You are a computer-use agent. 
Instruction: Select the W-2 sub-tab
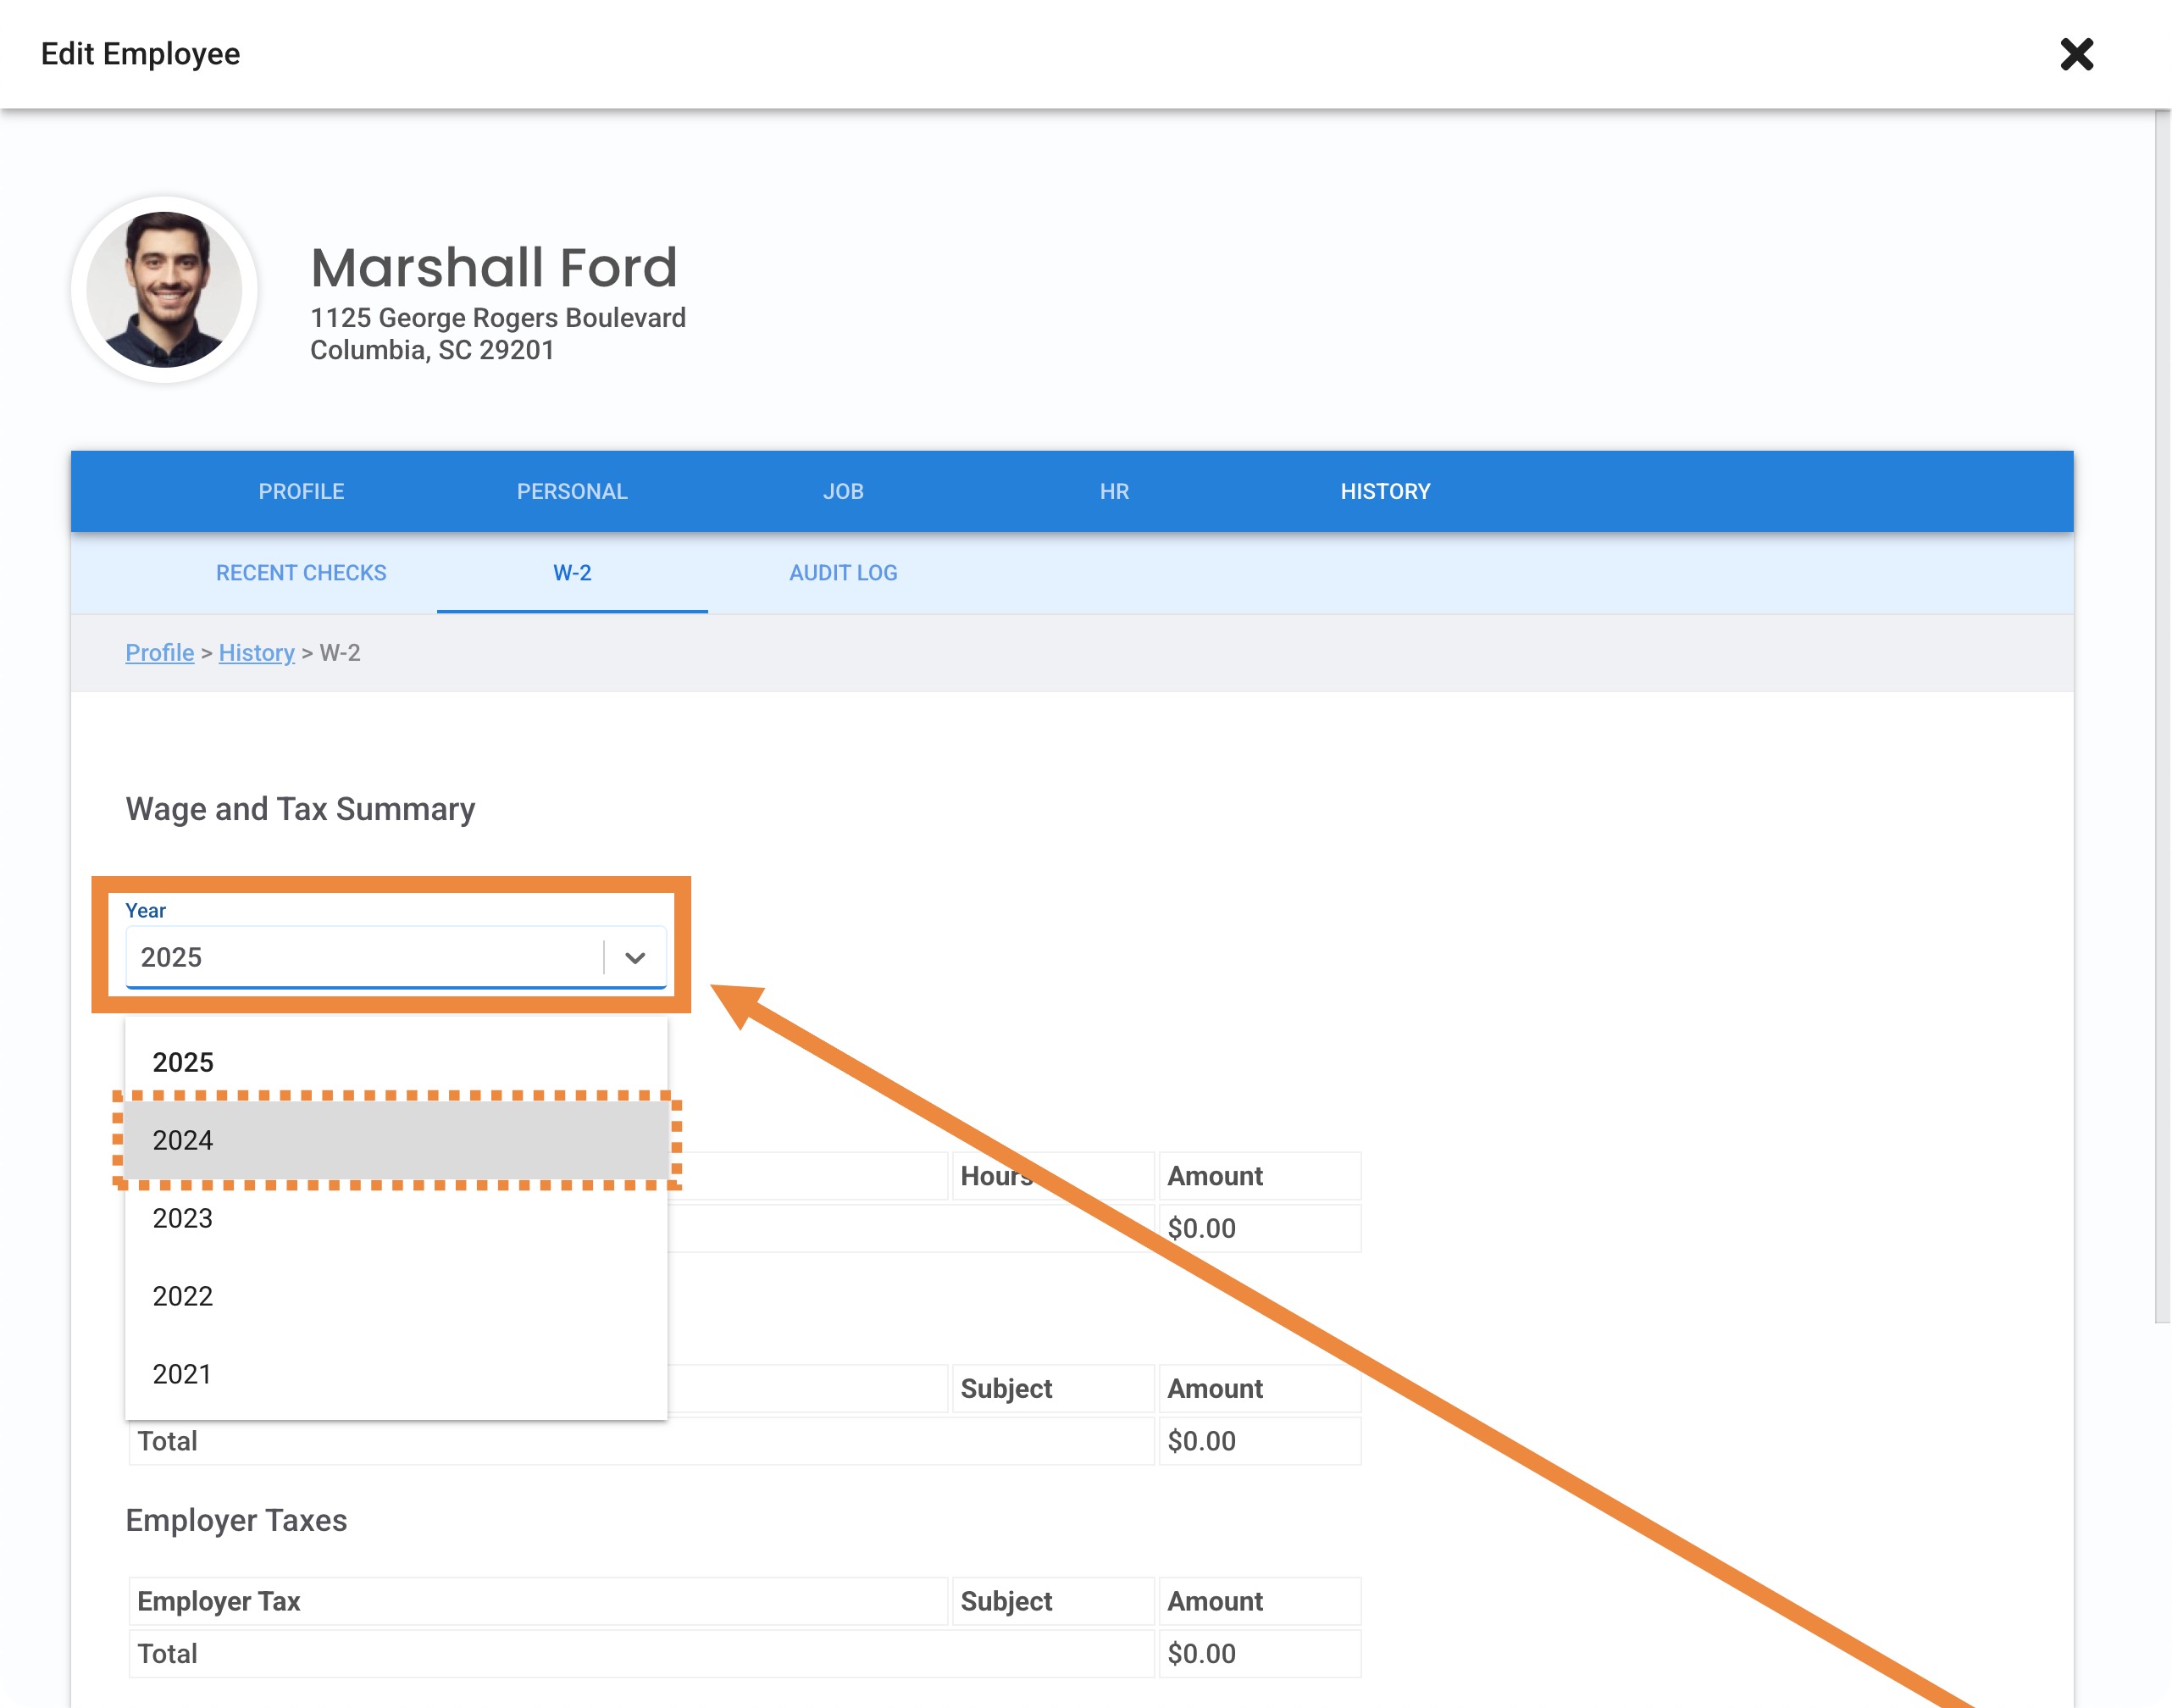pyautogui.click(x=572, y=573)
